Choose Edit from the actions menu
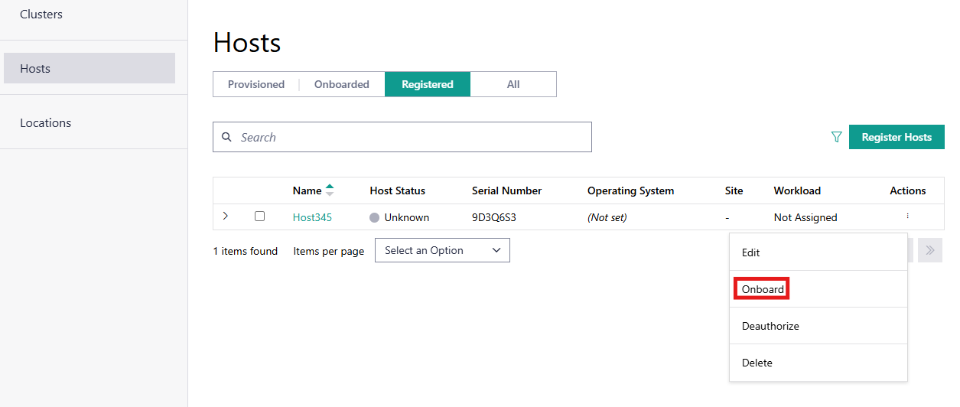The height and width of the screenshot is (407, 960). coord(750,252)
